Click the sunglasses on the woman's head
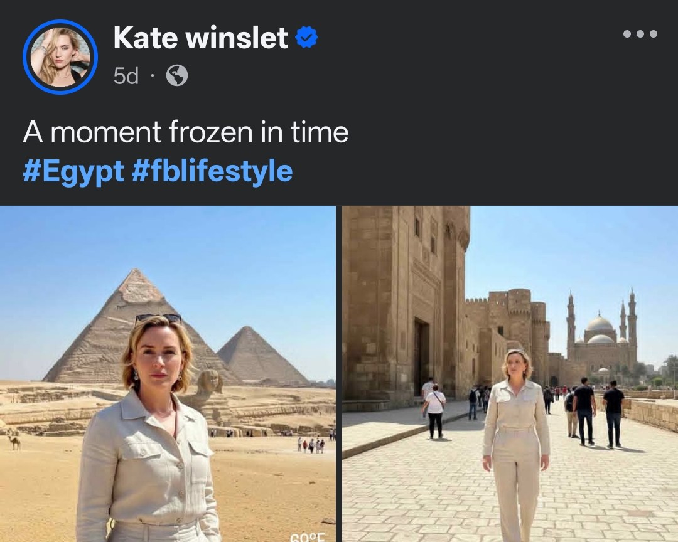 pos(158,319)
